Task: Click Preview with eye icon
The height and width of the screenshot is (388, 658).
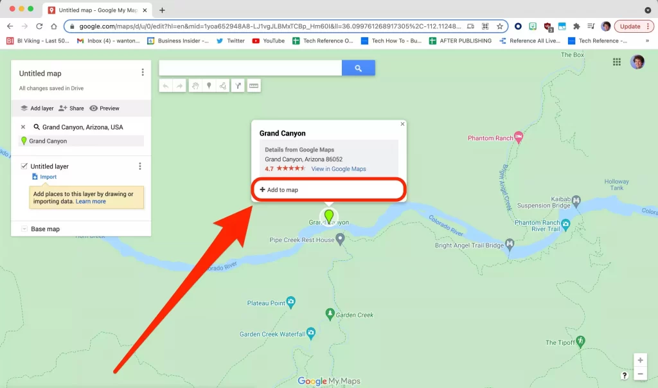Action: tap(105, 108)
